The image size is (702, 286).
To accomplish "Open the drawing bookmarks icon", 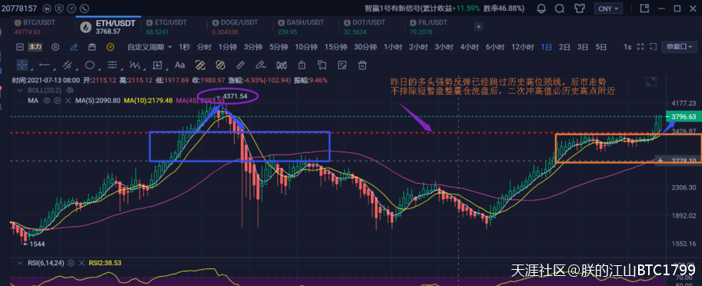I will pos(322,65).
